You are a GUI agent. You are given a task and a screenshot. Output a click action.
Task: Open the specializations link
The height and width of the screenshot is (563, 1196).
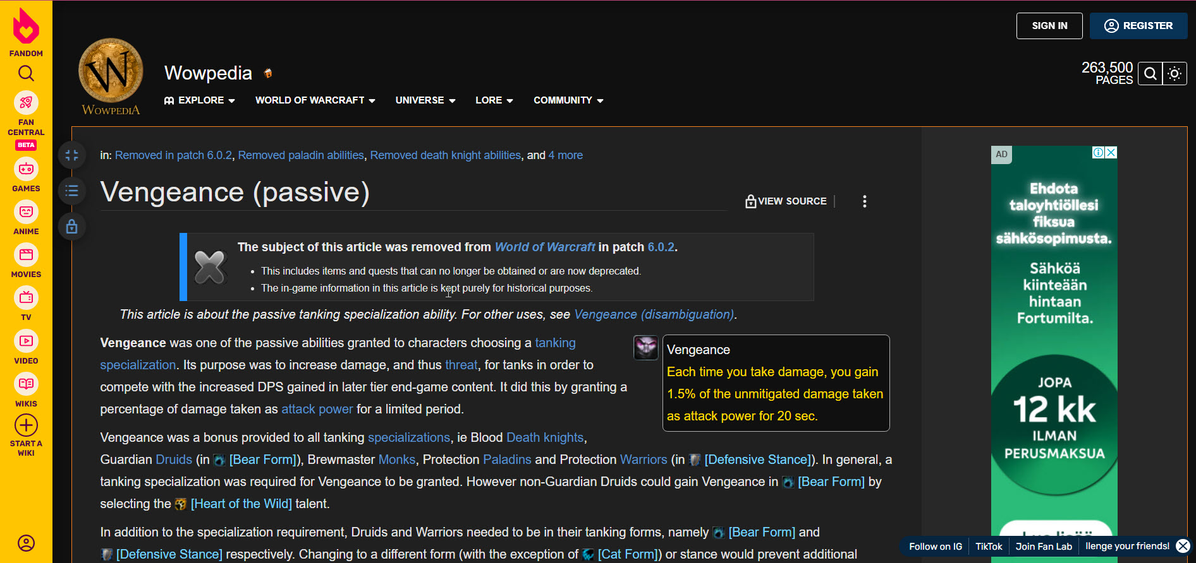click(x=409, y=437)
